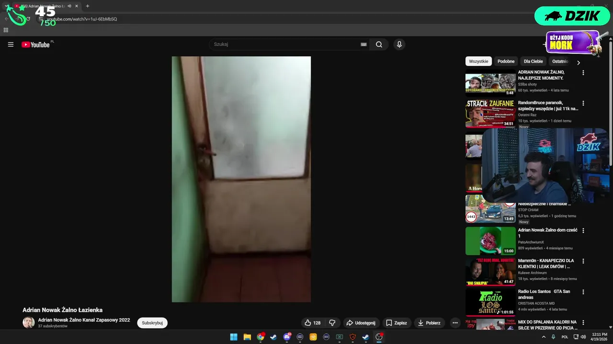Open options for ADRIAN NOWAK ŻALNO NAJLEPSZE MOMENTY
Viewport: 613px width, 344px height.
(x=583, y=73)
